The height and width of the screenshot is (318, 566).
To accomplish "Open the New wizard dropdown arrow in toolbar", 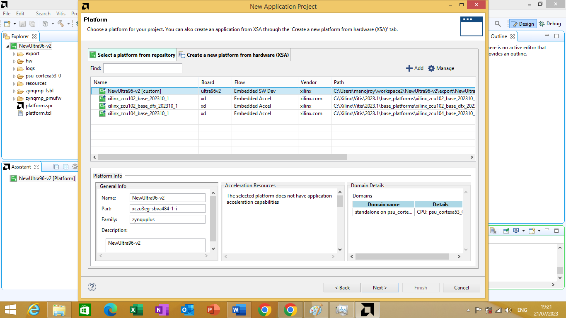I will [15, 24].
